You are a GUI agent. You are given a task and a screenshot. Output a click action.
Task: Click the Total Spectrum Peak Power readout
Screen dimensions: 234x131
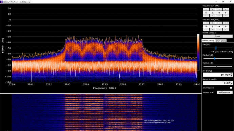tap(157, 123)
